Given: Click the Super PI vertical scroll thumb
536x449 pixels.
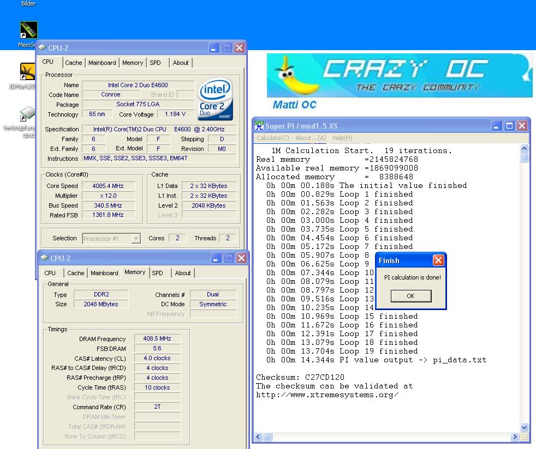Looking at the screenshot, I should coord(524,157).
